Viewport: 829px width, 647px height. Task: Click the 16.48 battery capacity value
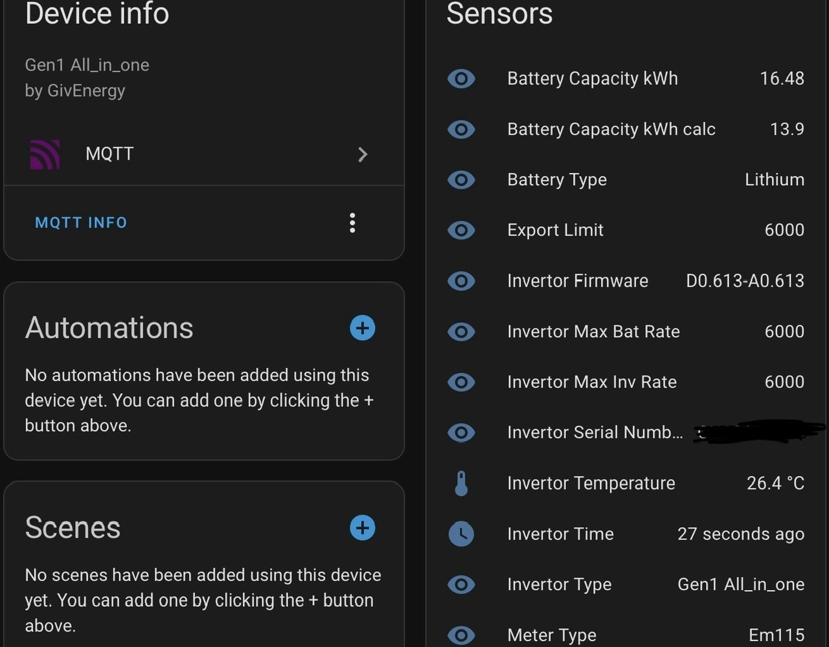tap(782, 78)
